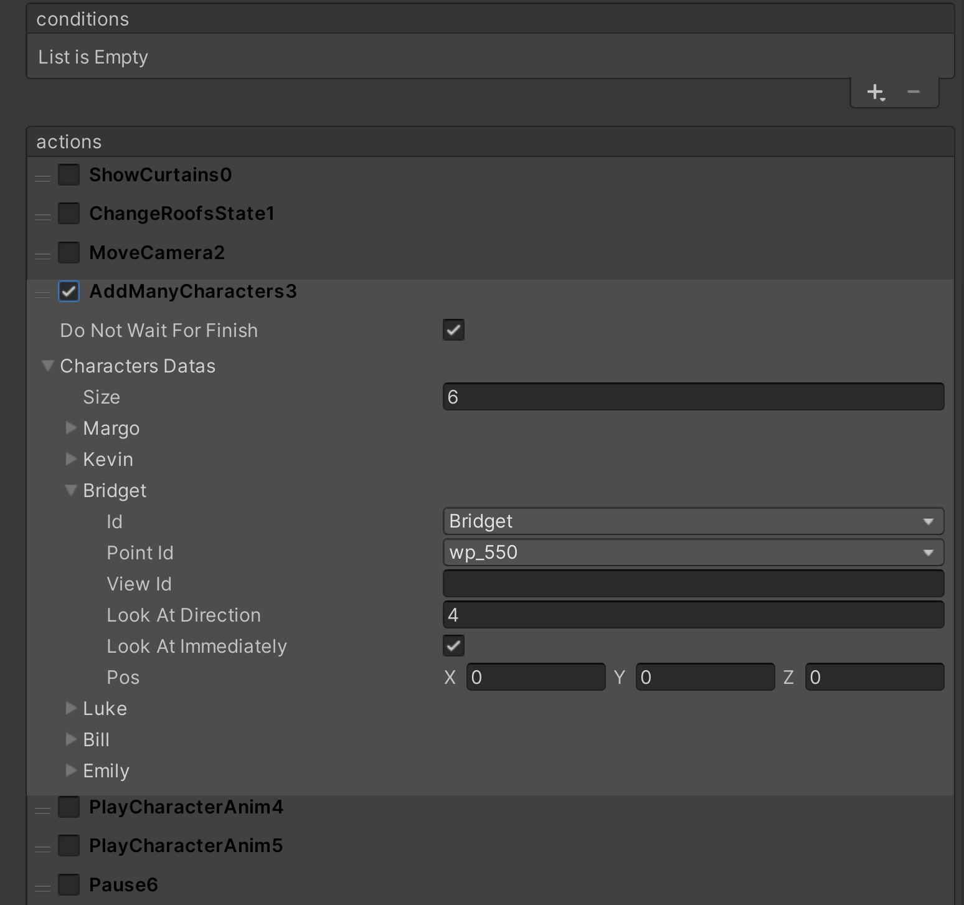Click the drag handle of PlayCharacterAnim5
Viewport: 964px width, 905px height.
click(42, 849)
